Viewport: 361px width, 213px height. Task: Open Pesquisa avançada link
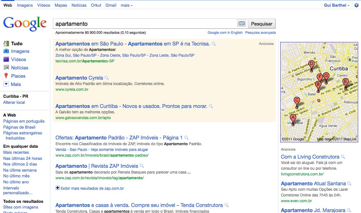(x=261, y=32)
